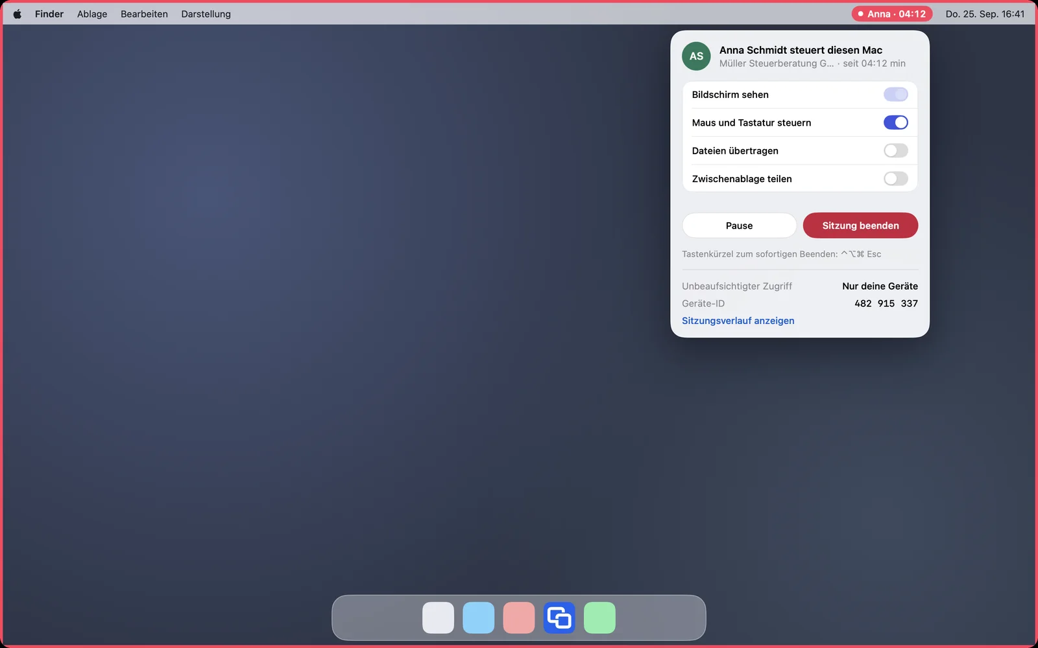Click the AS avatar of Anna Schmidt
Screen dimensions: 1038x648
coord(696,56)
